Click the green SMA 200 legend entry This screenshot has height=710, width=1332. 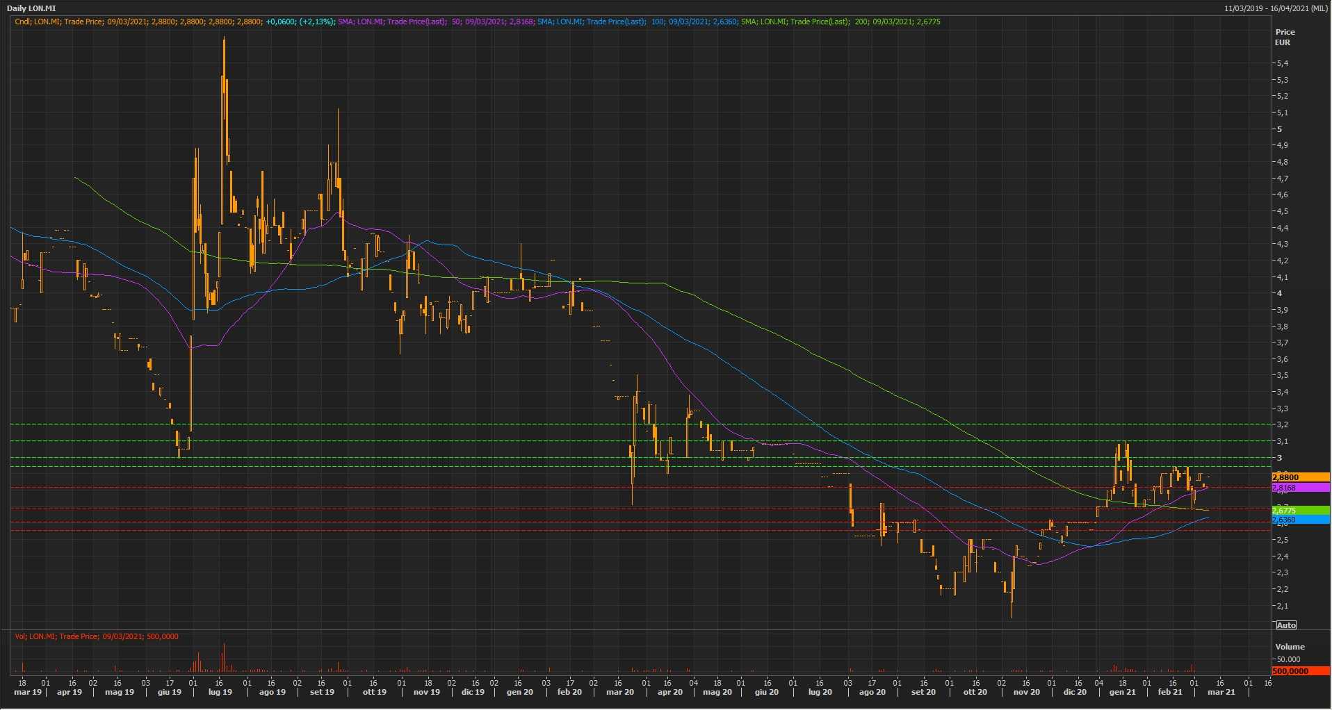pyautogui.click(x=840, y=22)
